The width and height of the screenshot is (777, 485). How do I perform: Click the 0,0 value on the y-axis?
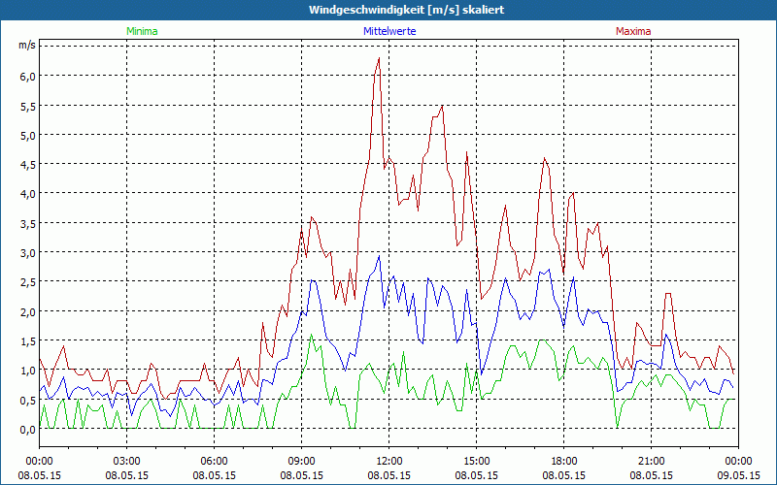[x=28, y=430]
